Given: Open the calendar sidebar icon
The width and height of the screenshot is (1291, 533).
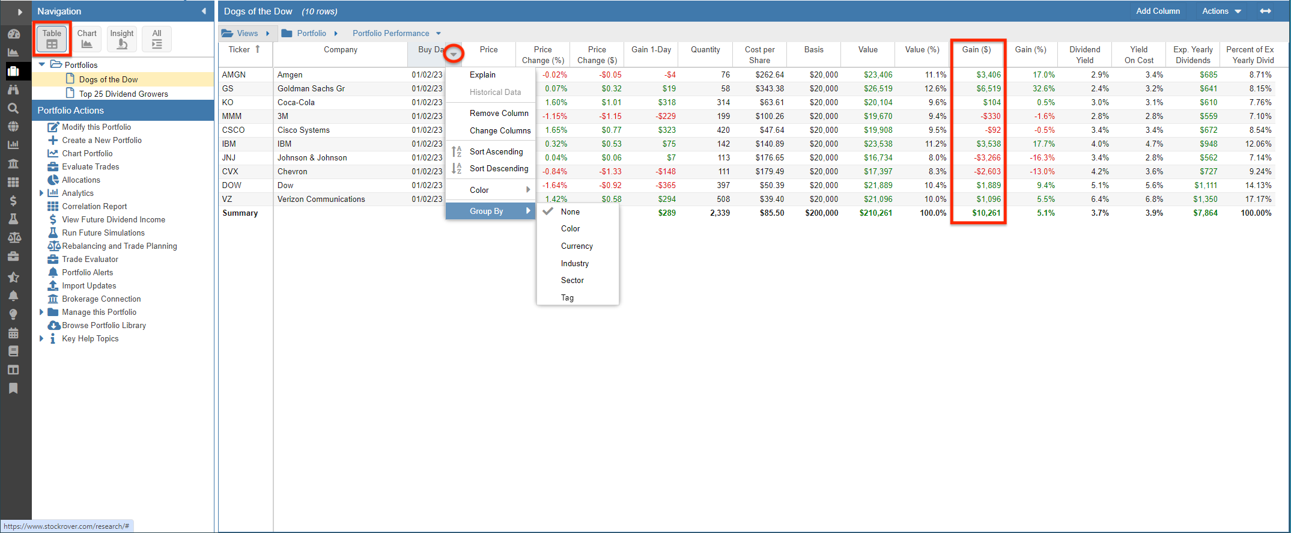Looking at the screenshot, I should click(13, 333).
